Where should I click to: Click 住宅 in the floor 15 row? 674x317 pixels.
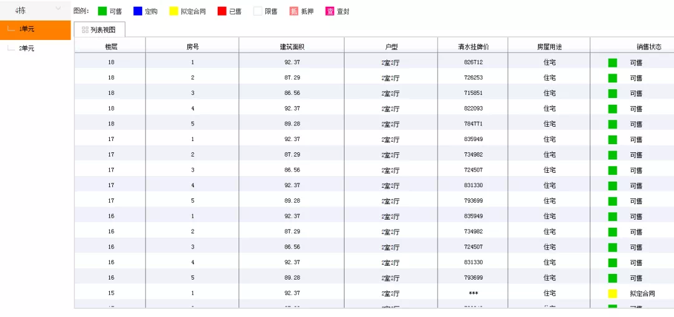[x=549, y=293]
